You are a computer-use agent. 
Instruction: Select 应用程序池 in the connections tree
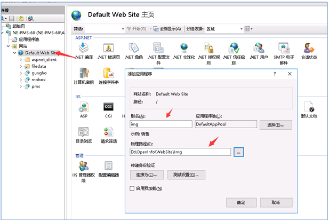[32, 40]
